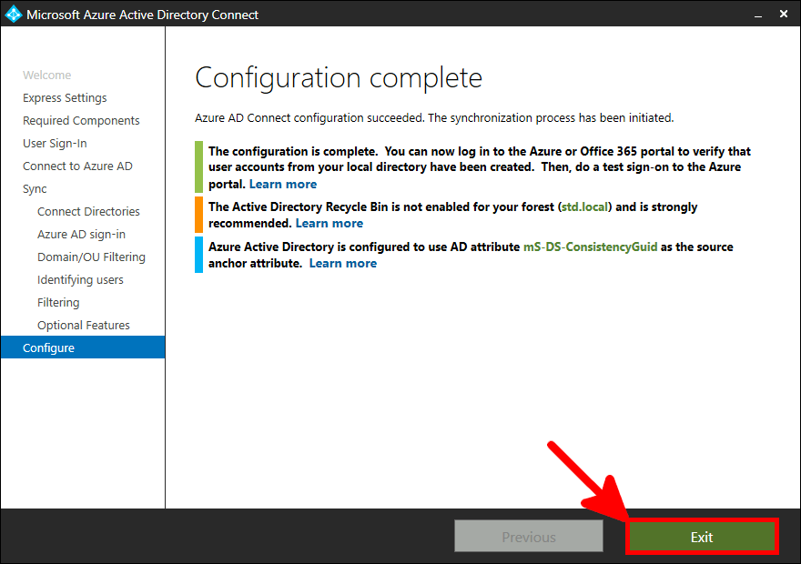Navigate to User Sign-In section
Image resolution: width=801 pixels, height=564 pixels.
pos(56,143)
